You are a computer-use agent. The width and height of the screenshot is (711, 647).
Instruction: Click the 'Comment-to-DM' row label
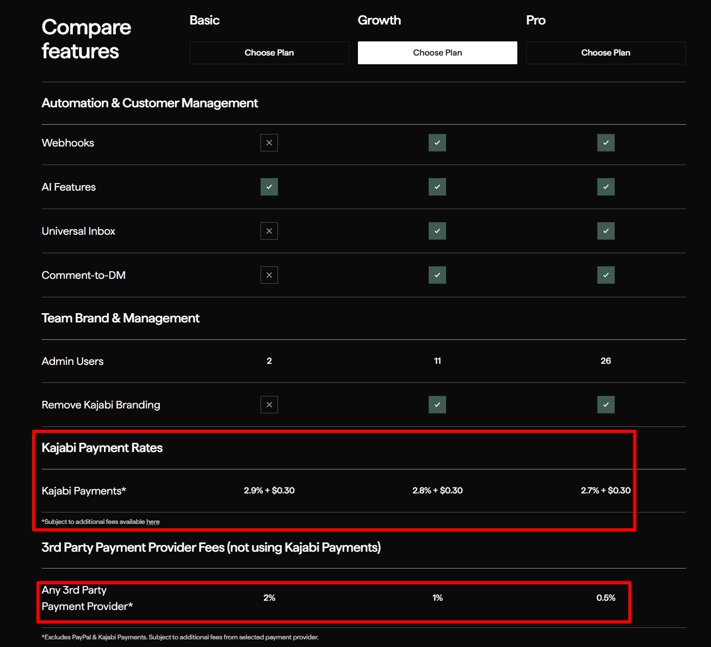pyautogui.click(x=84, y=275)
